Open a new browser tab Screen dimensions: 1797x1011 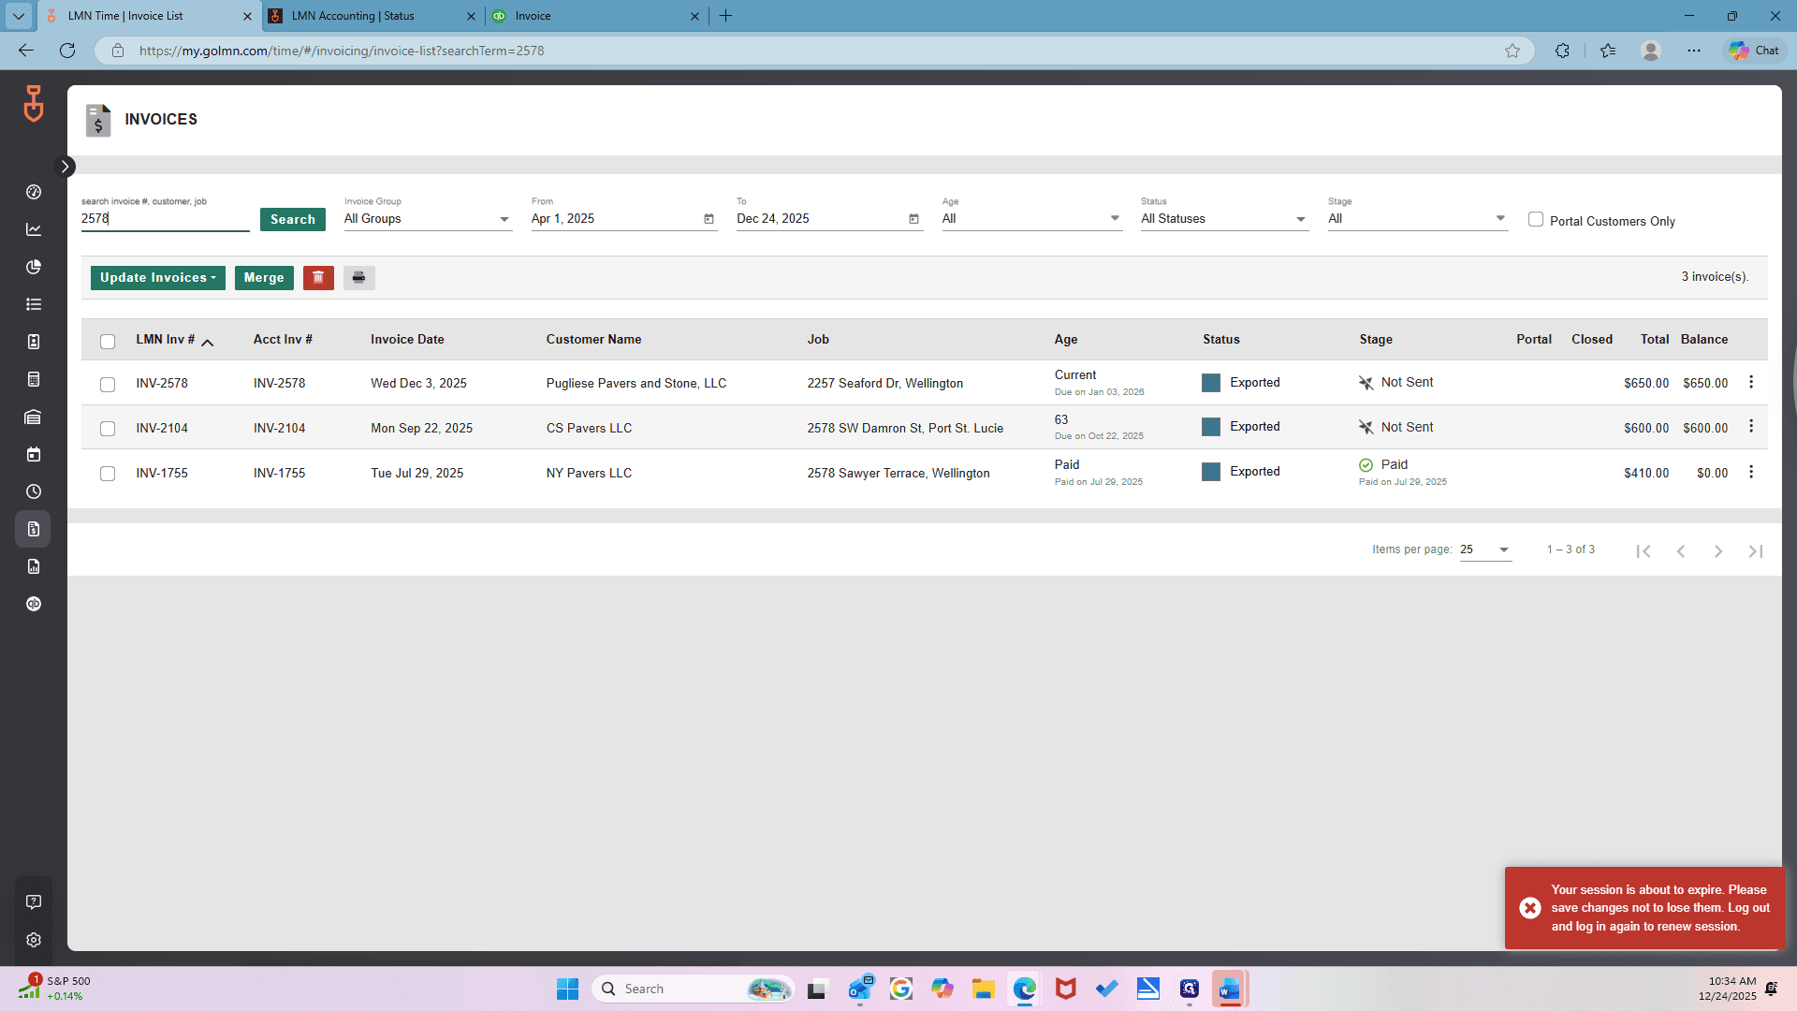(726, 16)
